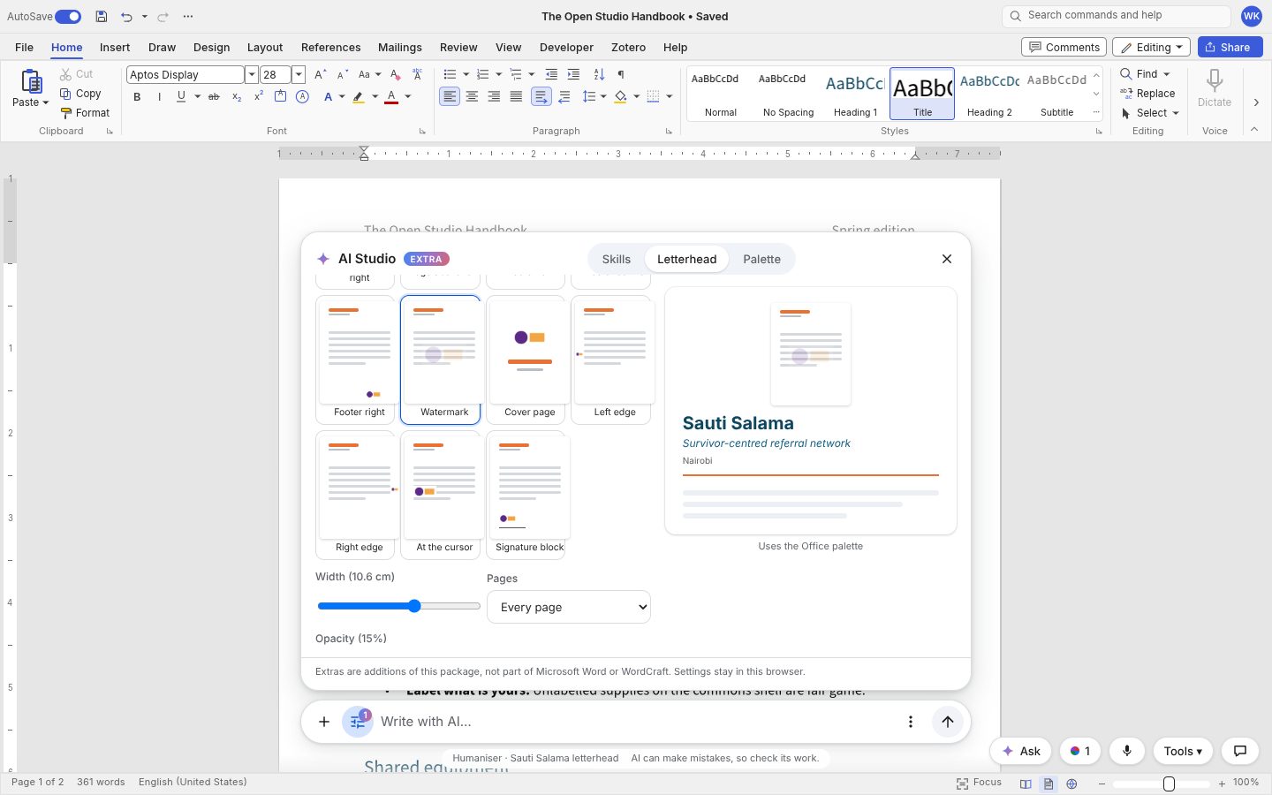Open the font size dropdown arrow
Screen dimensions: 1272x795
[299, 75]
